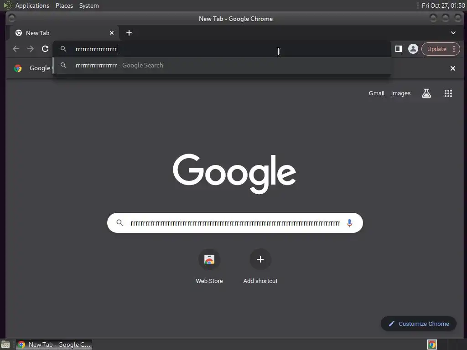Click Chrome icon in bottom-right tray
Screen dimensions: 467x350
pos(432,345)
